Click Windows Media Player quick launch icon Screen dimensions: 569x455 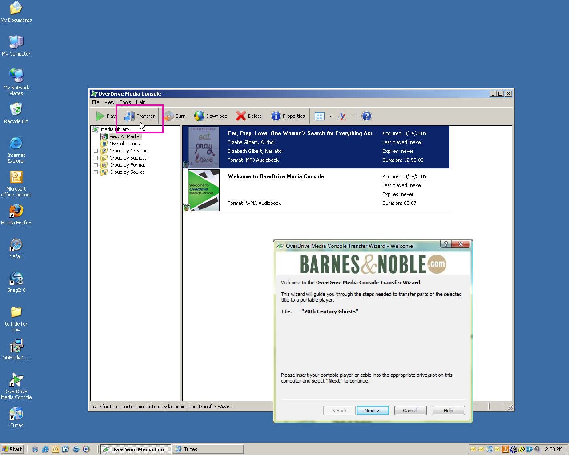point(86,449)
